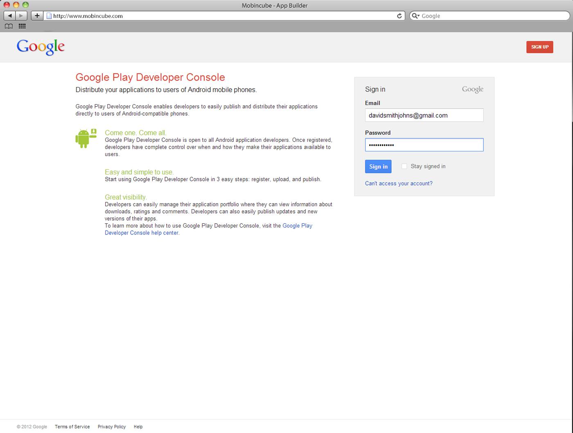Click the Easy and simple to use heading
This screenshot has height=433, width=573.
pyautogui.click(x=139, y=172)
